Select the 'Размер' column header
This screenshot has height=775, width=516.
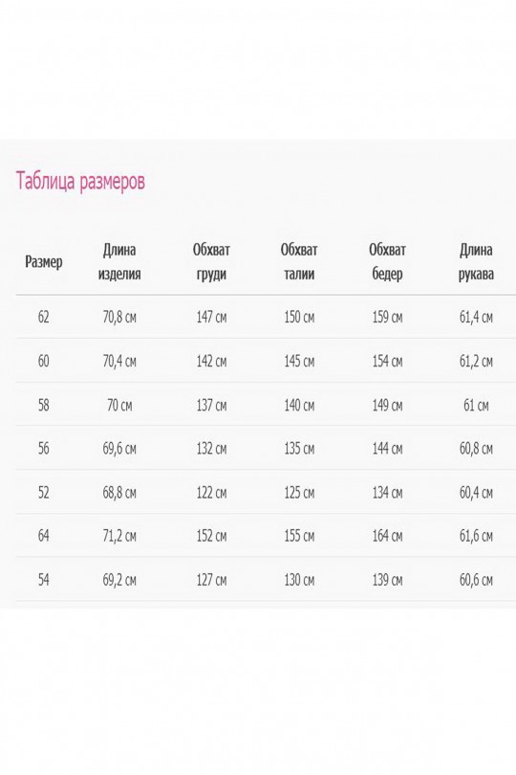coord(43,262)
